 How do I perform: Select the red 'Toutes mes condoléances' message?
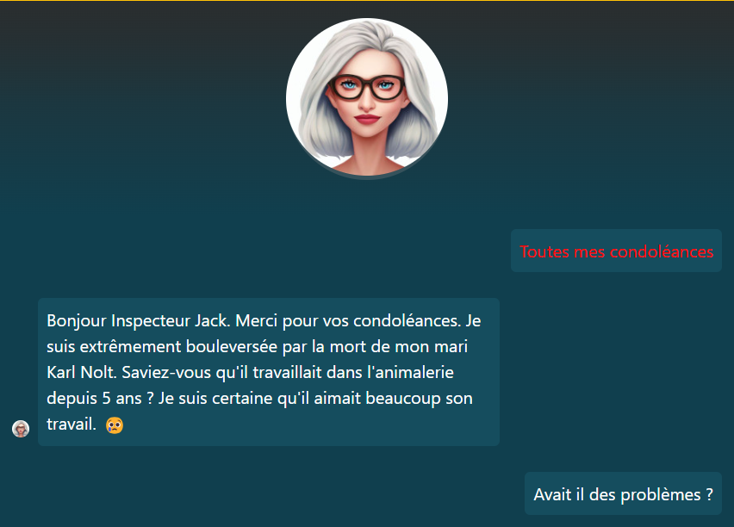point(616,251)
